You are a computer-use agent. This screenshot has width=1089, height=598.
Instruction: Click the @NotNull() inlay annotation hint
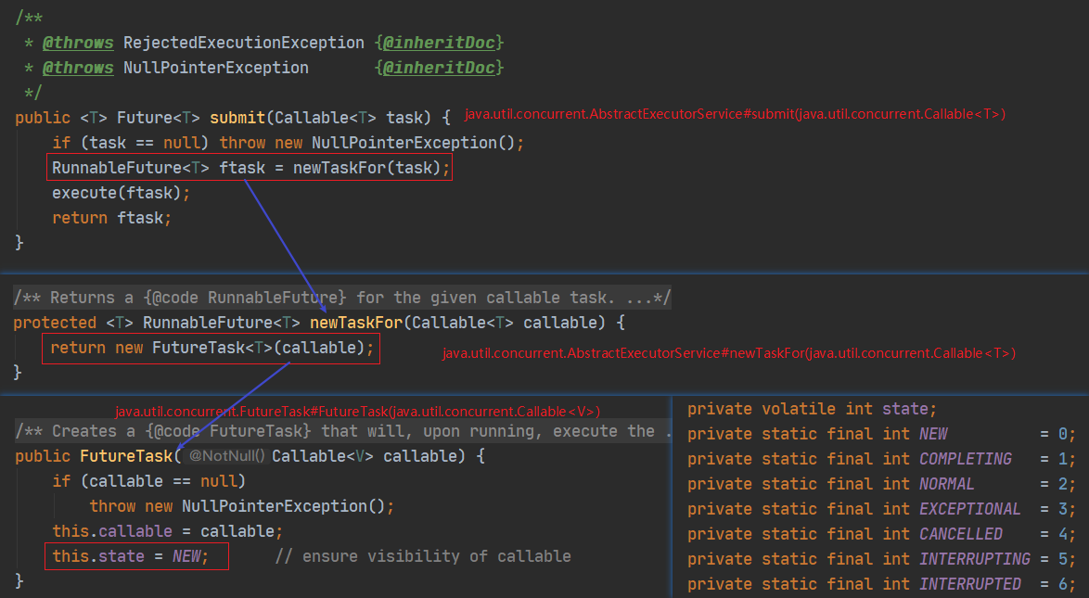click(x=226, y=456)
